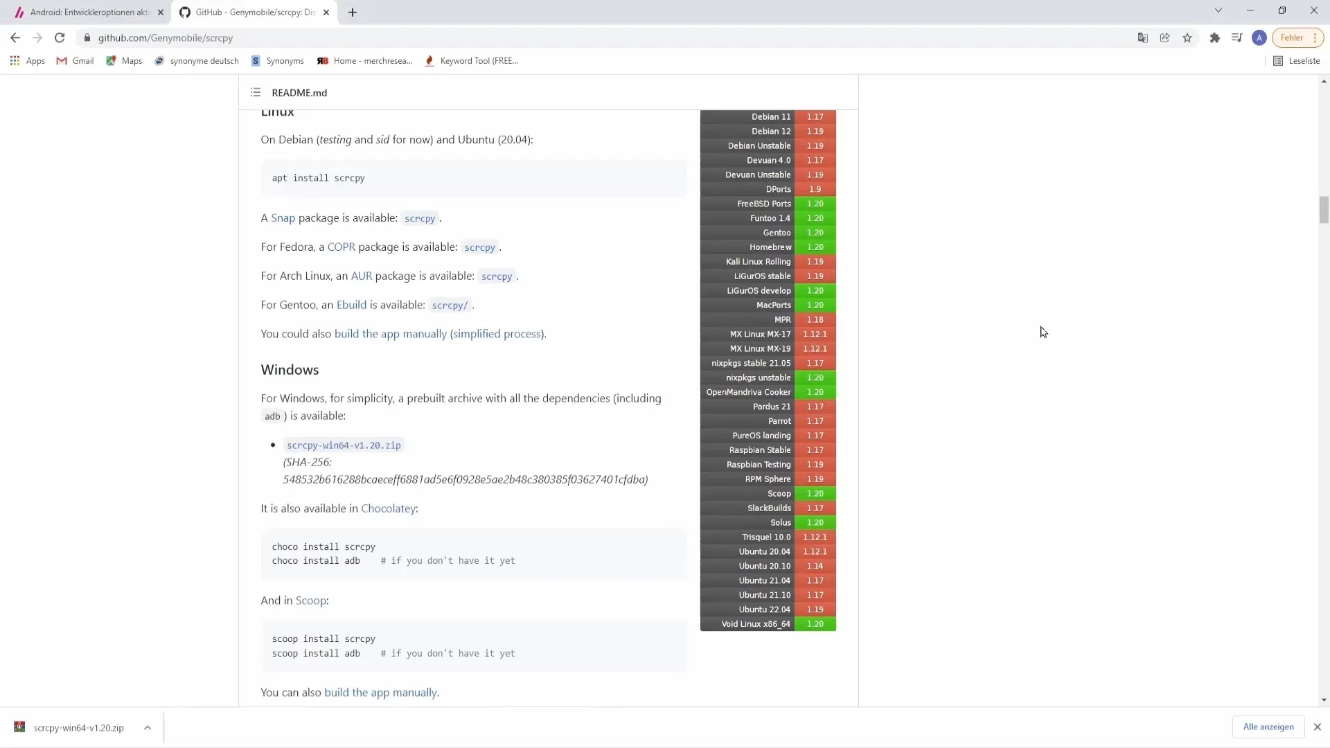
Task: Open the Synonyms bookmark
Action: [x=277, y=61]
